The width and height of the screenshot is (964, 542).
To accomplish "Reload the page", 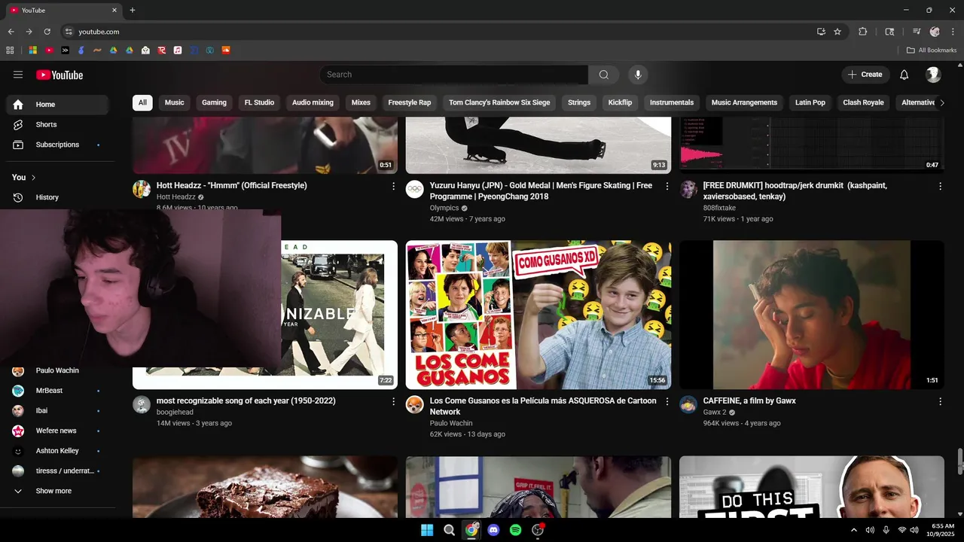I will [x=47, y=32].
